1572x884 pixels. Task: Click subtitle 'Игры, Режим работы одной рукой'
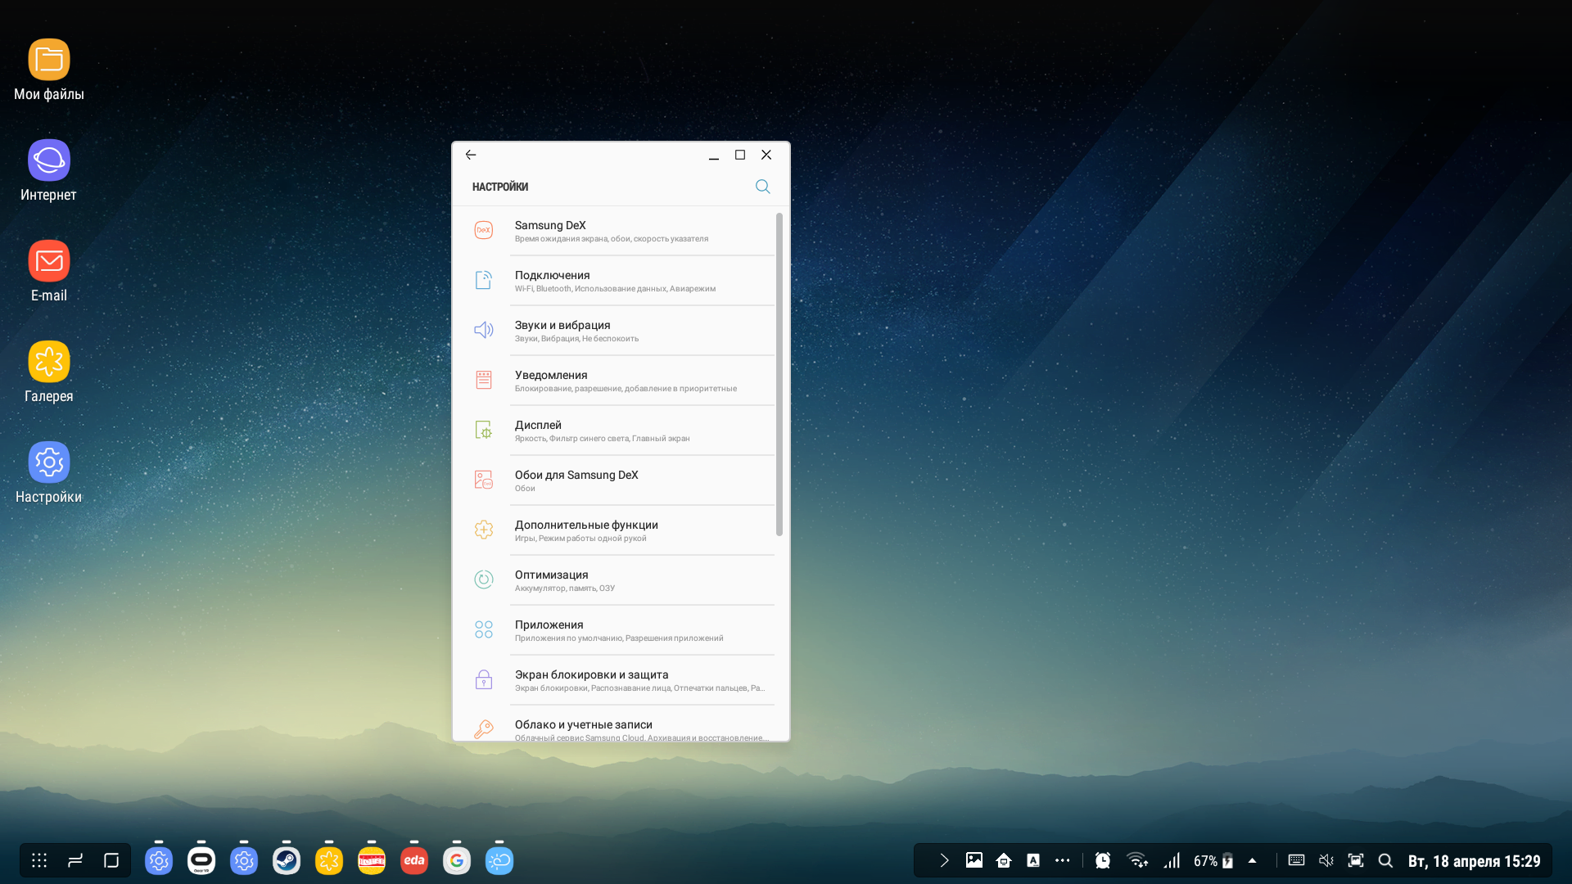580,539
